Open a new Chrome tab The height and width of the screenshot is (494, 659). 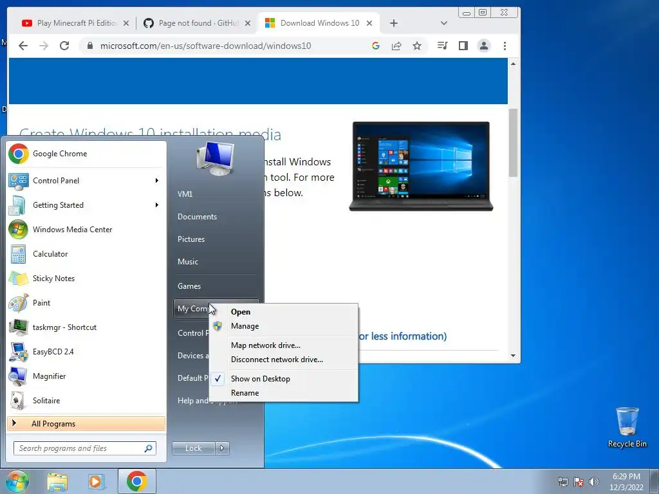click(394, 23)
